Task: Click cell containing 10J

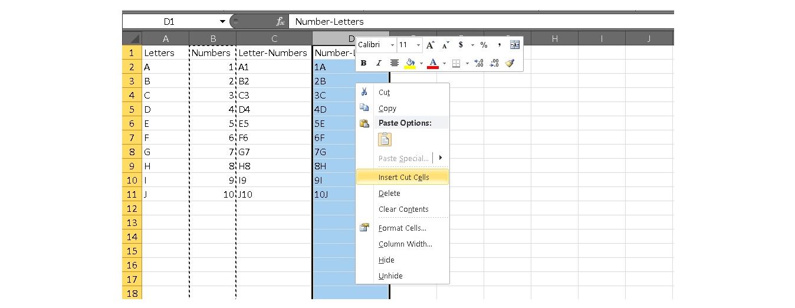Action: [x=334, y=194]
